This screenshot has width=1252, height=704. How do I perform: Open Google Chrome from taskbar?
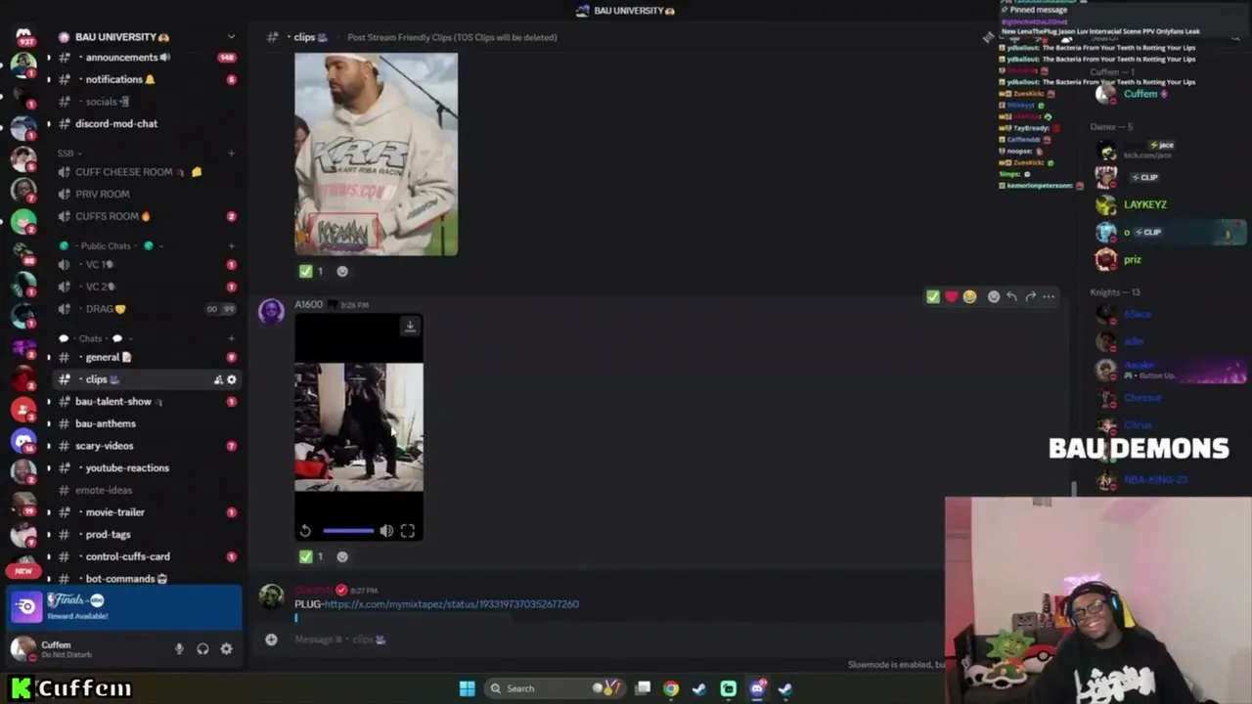click(x=671, y=688)
